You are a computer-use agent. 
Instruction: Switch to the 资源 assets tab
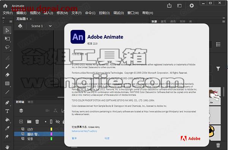[x=154, y=22]
